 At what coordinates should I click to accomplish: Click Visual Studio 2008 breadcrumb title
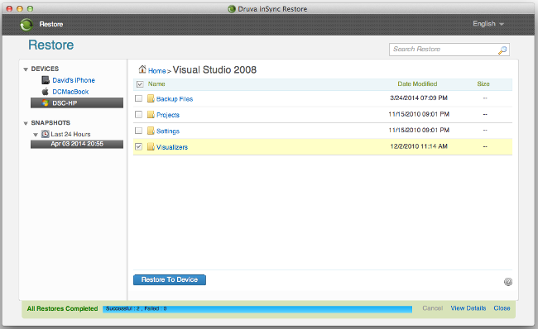click(x=214, y=70)
